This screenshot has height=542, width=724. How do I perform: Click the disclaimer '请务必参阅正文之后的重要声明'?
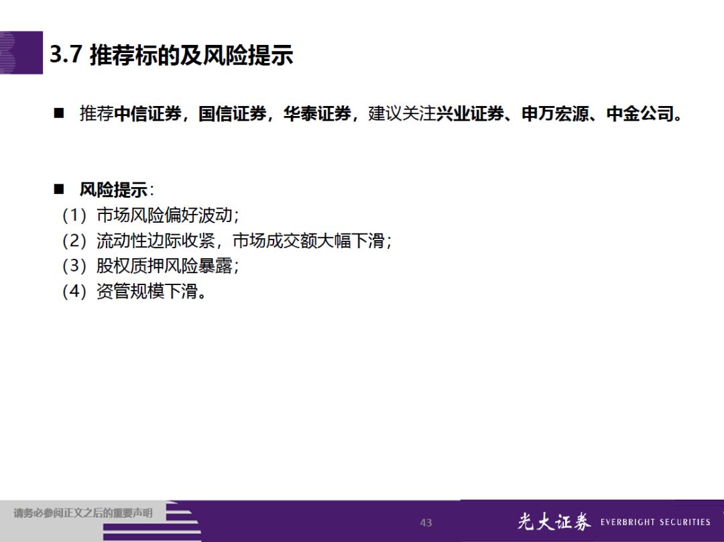click(x=82, y=513)
